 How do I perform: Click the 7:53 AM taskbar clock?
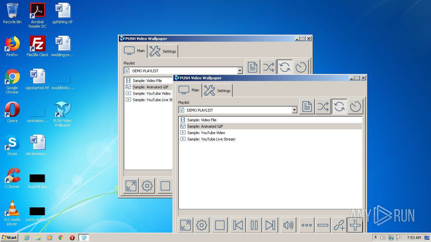pos(414,238)
